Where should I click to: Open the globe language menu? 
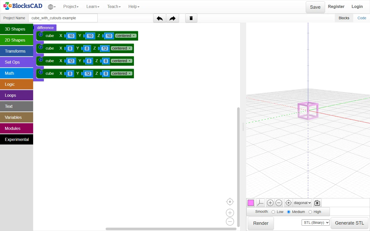pyautogui.click(x=51, y=7)
